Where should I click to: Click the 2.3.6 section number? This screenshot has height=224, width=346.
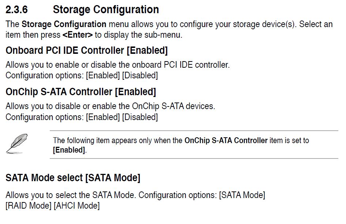click(16, 10)
